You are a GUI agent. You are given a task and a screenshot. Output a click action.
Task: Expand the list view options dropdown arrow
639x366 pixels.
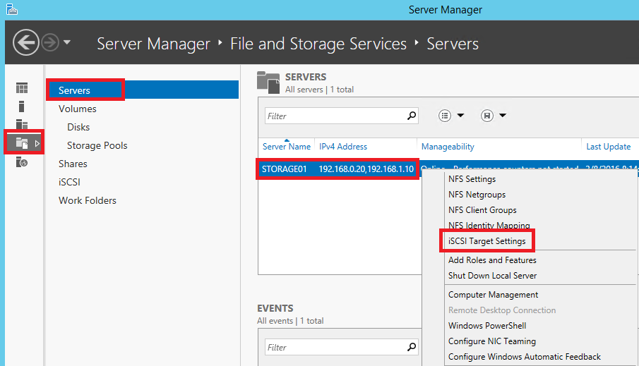[460, 116]
